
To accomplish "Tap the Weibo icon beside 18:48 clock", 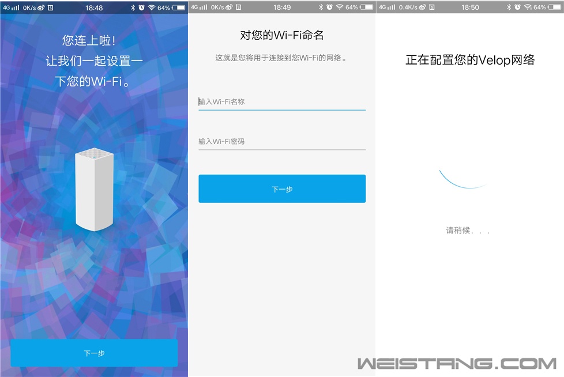I will tap(42, 8).
